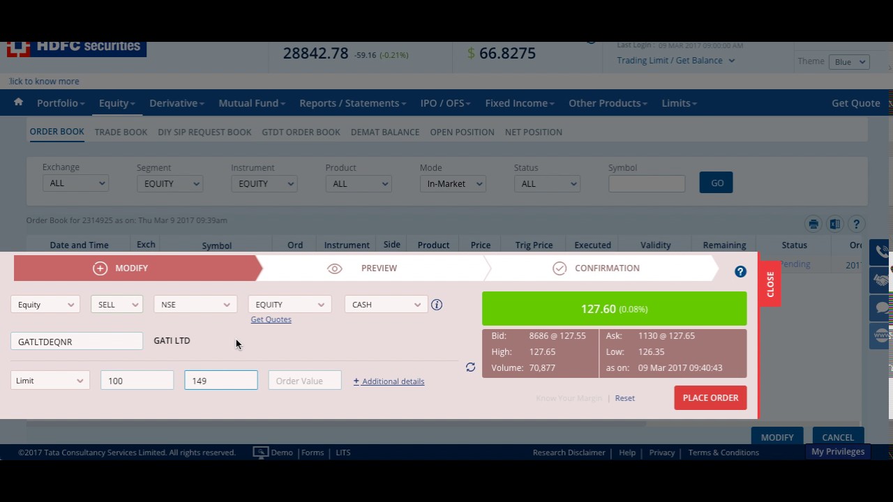Click the CANCEL button below order book
The height and width of the screenshot is (502, 893).
point(837,436)
